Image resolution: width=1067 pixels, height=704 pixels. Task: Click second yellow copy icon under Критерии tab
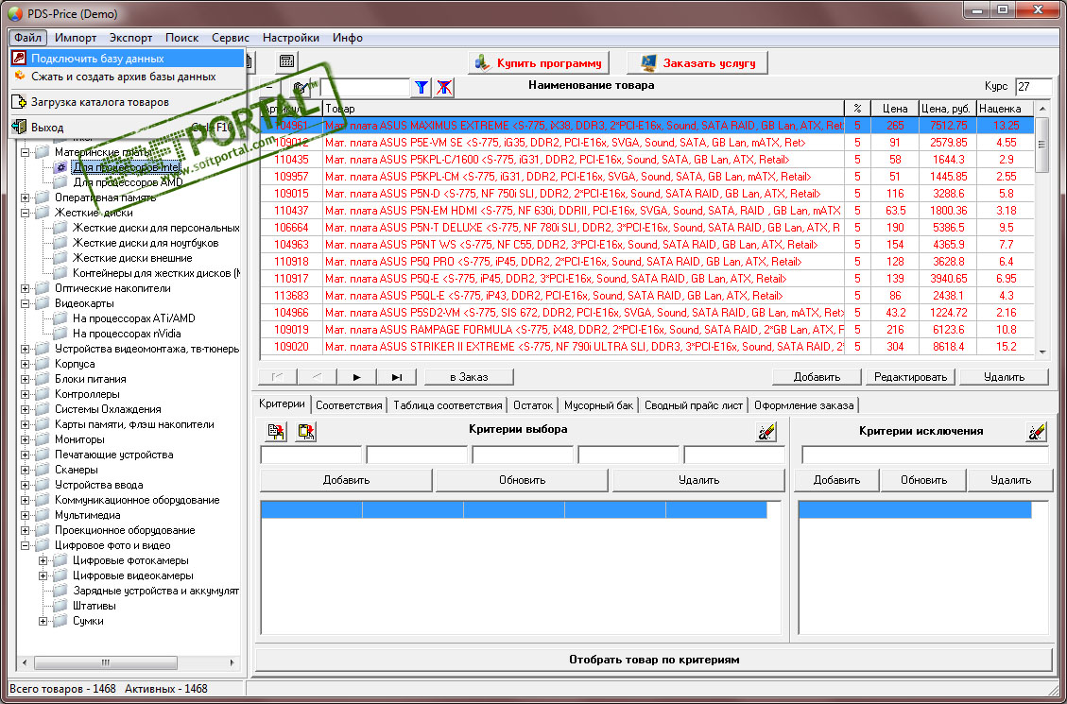click(x=305, y=431)
